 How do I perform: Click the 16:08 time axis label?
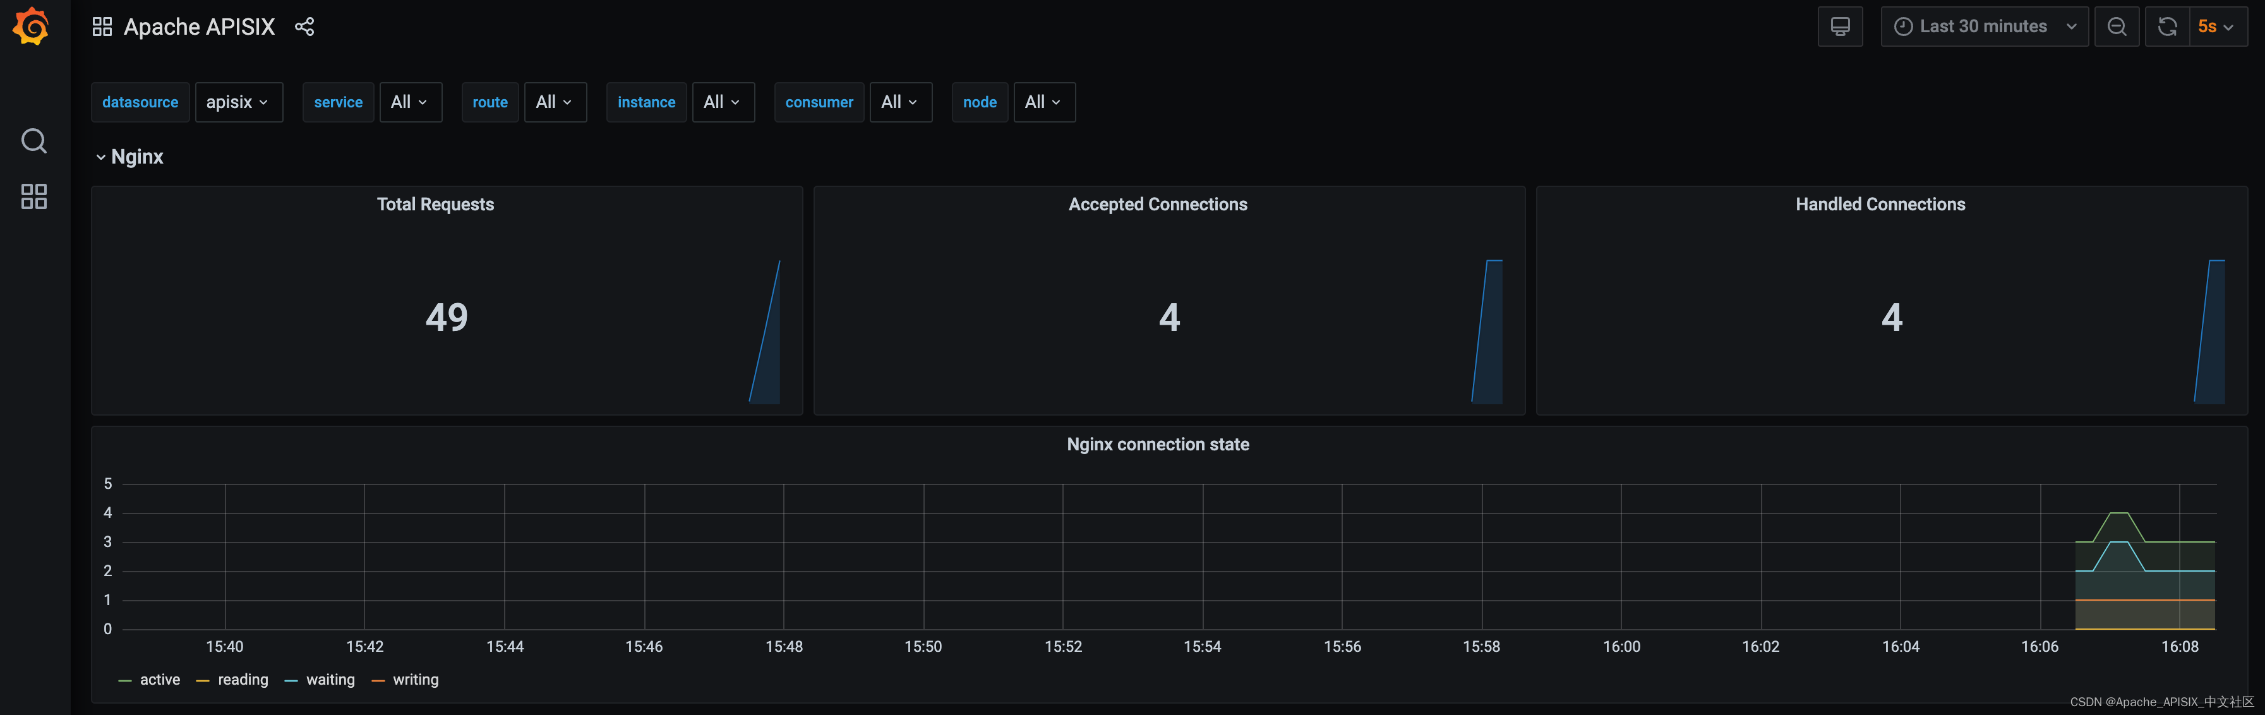click(2180, 646)
